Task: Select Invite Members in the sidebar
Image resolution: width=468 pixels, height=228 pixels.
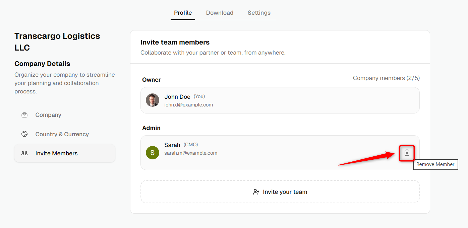Action: tap(65, 153)
